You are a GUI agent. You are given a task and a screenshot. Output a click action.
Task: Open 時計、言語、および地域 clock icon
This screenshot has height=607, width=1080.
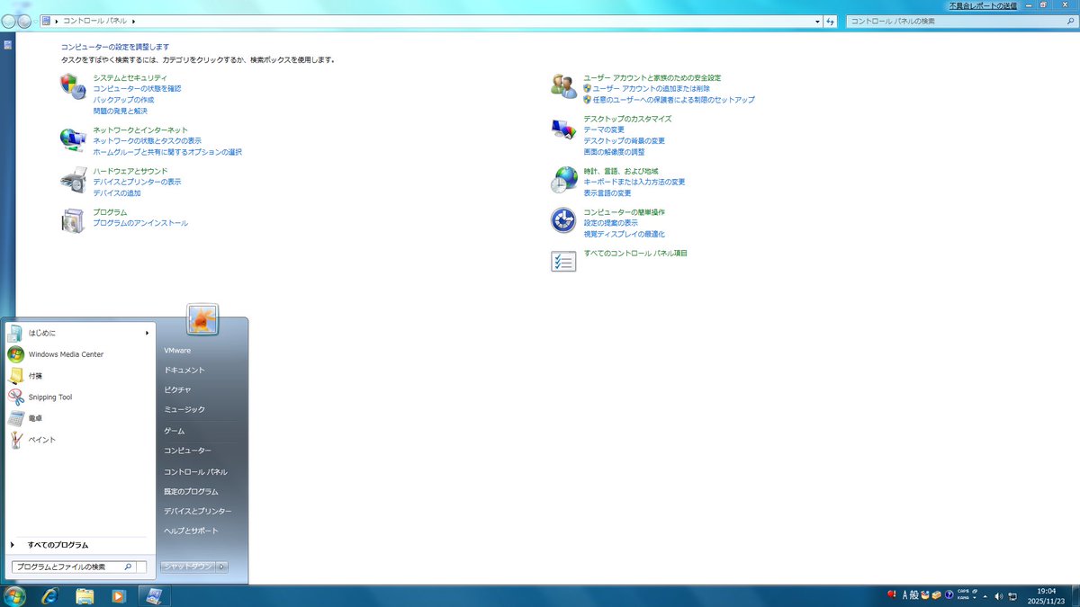[563, 178]
